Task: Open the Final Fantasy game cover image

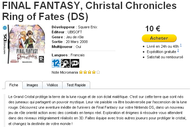Action: pyautogui.click(x=24, y=44)
